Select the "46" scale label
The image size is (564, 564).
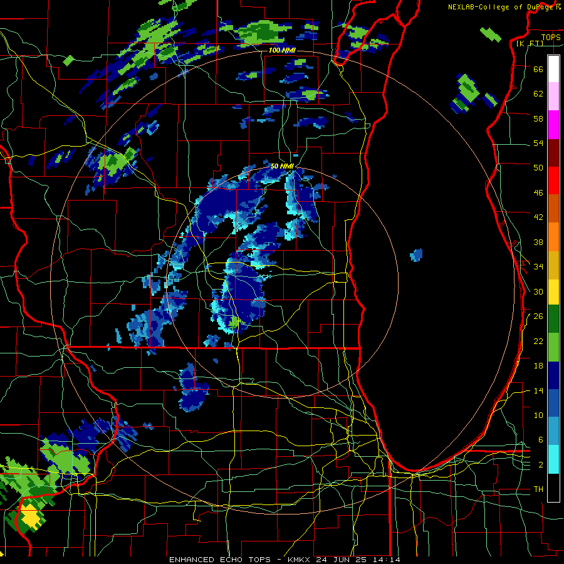(538, 193)
